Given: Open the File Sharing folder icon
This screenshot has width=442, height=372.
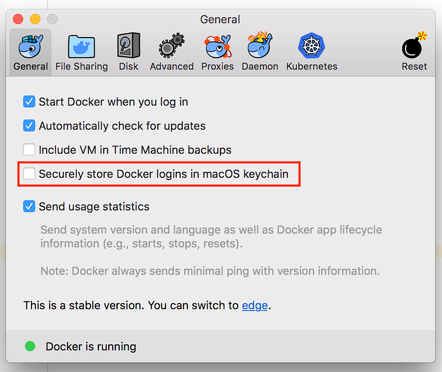Looking at the screenshot, I should (81, 46).
